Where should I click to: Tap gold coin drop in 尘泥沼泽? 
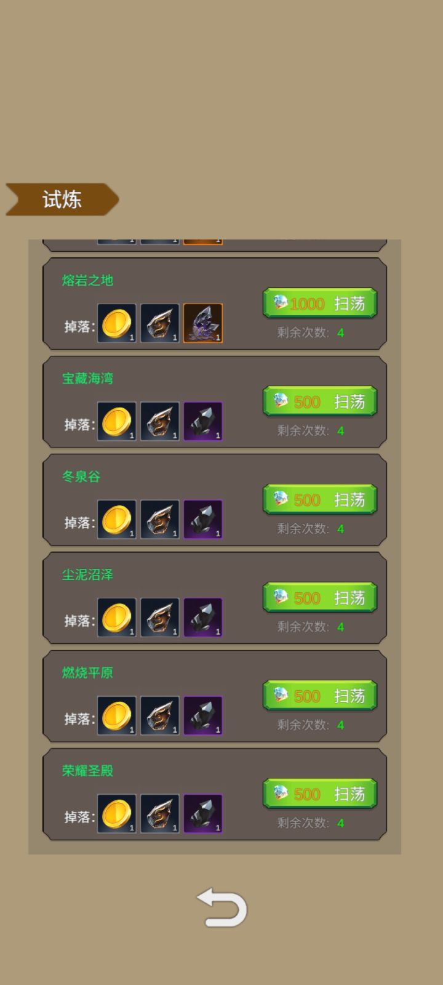pos(117,617)
